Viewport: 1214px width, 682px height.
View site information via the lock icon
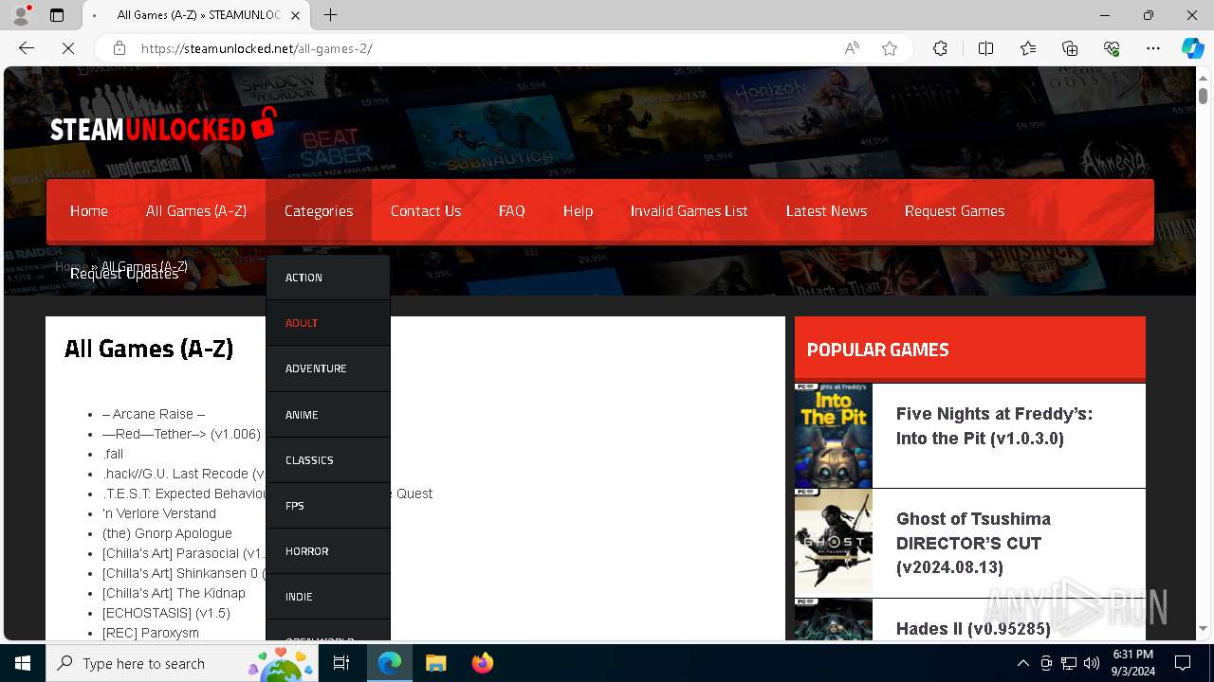pos(120,48)
